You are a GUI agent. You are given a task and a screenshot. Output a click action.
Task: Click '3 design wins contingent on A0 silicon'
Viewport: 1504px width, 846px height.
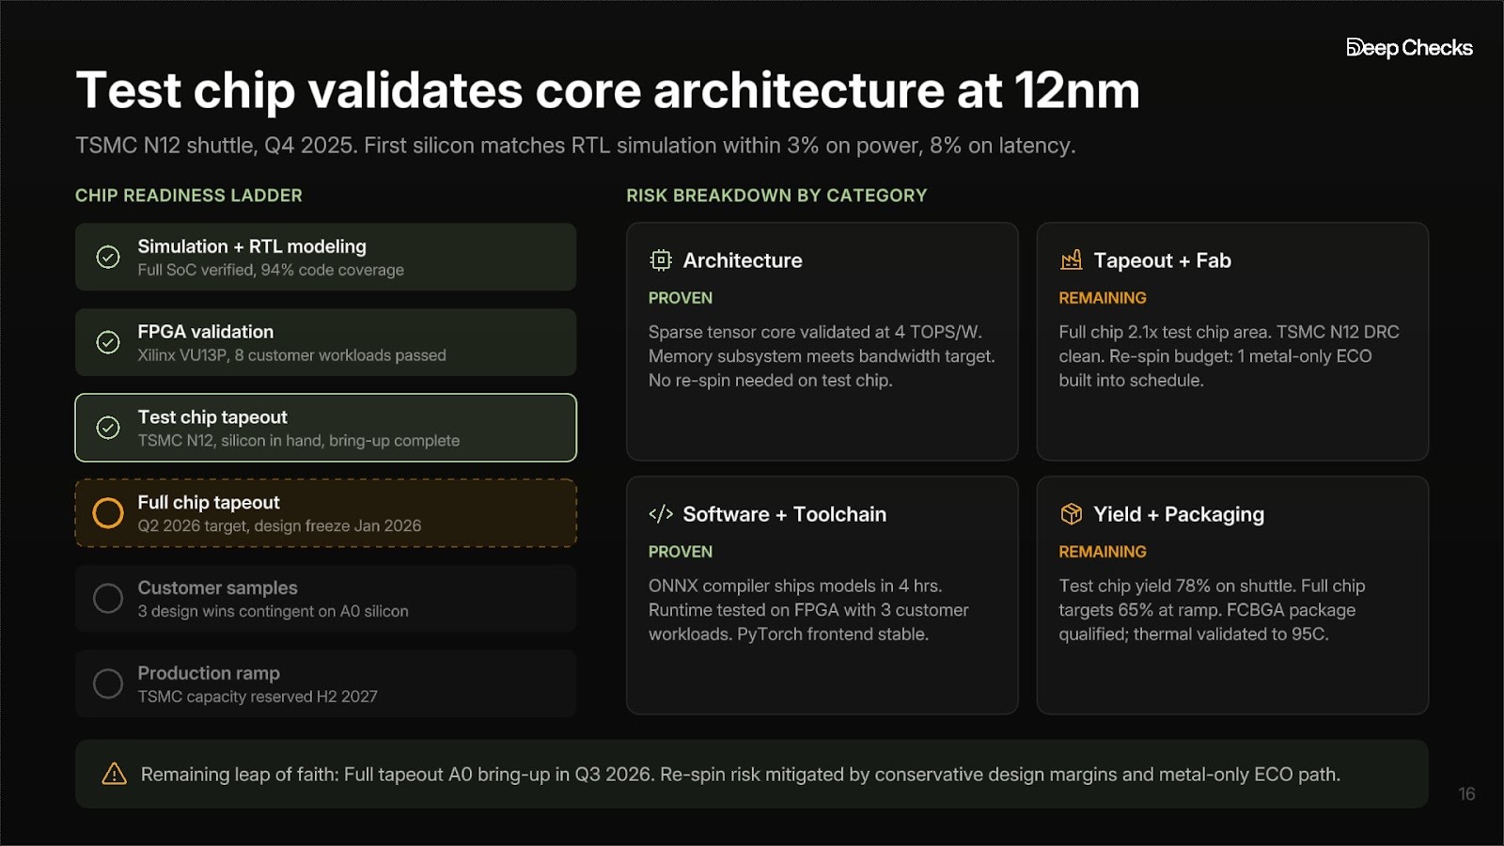pos(273,611)
